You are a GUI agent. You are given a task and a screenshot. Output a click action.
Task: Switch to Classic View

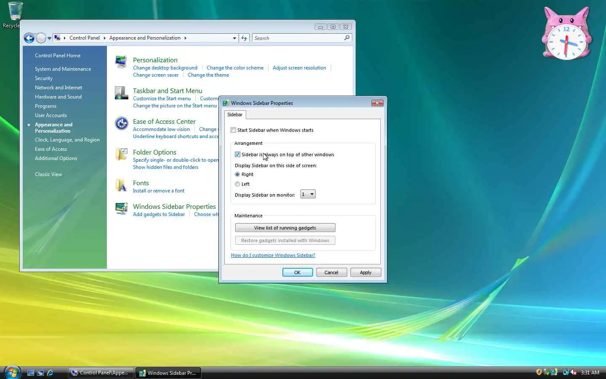[48, 174]
